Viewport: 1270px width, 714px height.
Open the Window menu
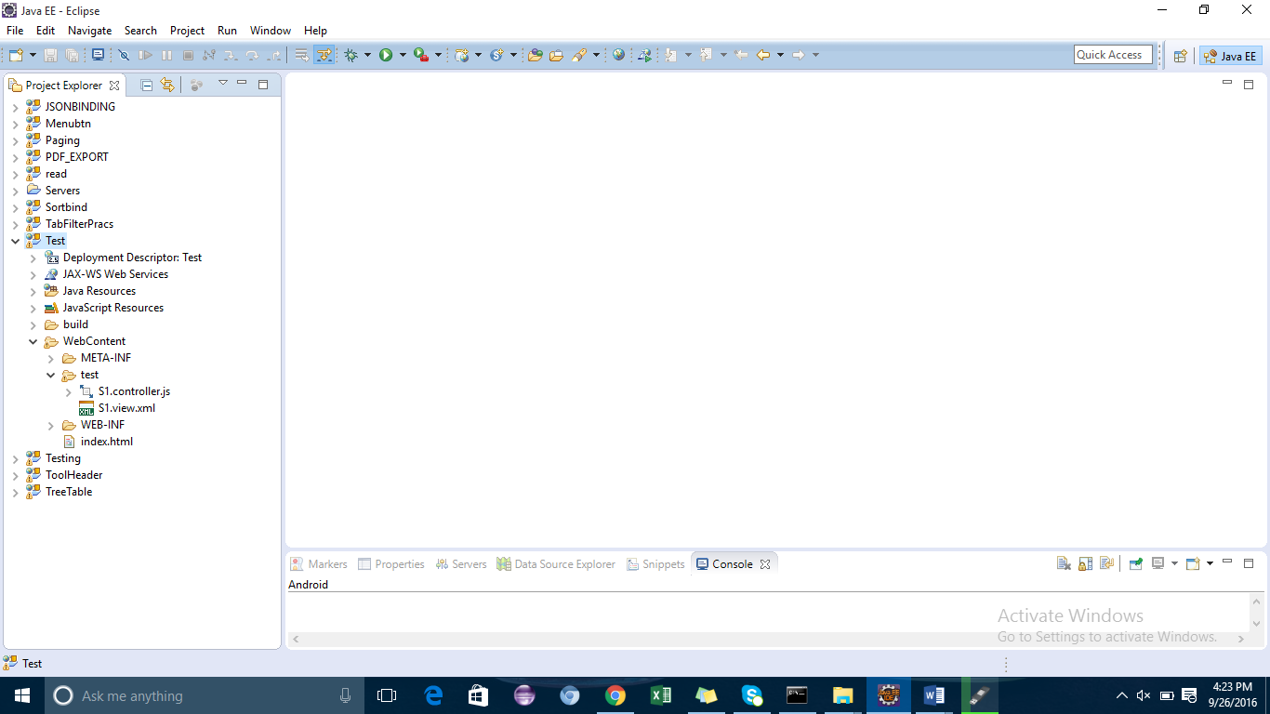270,30
